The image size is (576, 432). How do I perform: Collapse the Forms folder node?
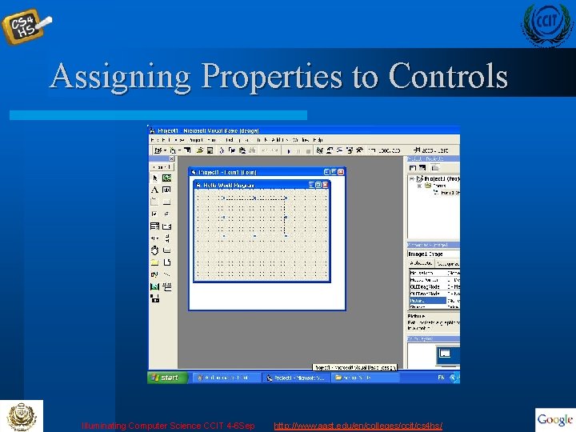419,186
